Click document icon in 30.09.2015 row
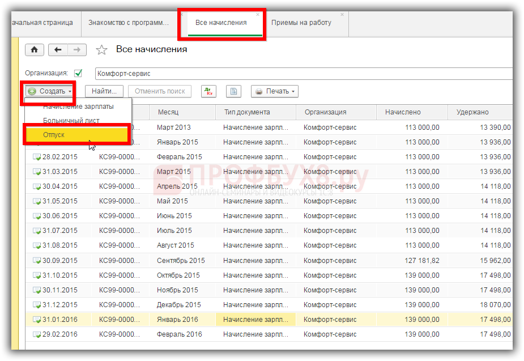 [x=37, y=260]
